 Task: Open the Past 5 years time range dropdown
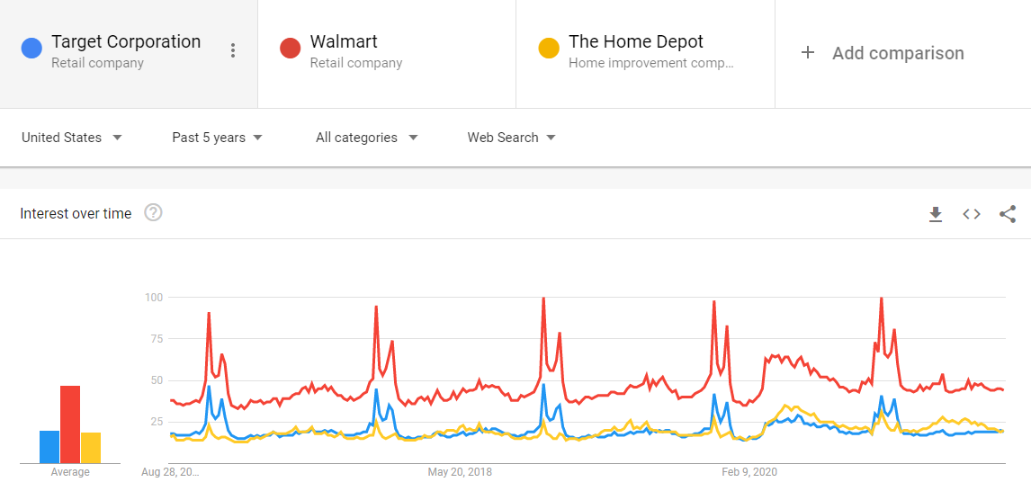coord(217,138)
